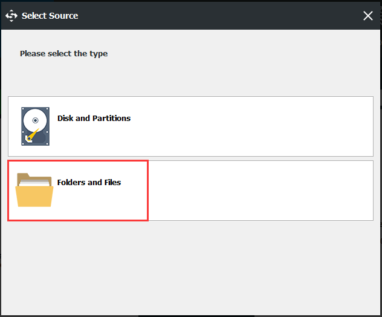Click the white papers inside the folder icon
Screen dimensions: 382x317
pyautogui.click(x=34, y=183)
